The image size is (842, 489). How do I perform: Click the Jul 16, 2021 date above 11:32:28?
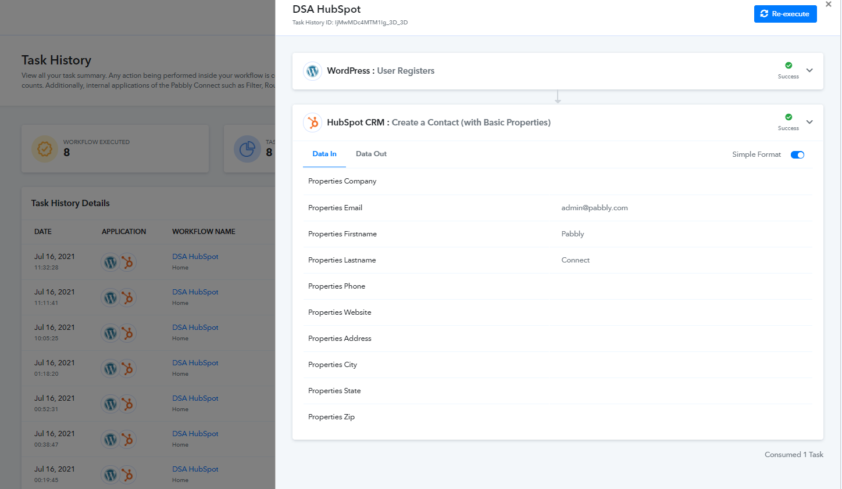point(55,257)
